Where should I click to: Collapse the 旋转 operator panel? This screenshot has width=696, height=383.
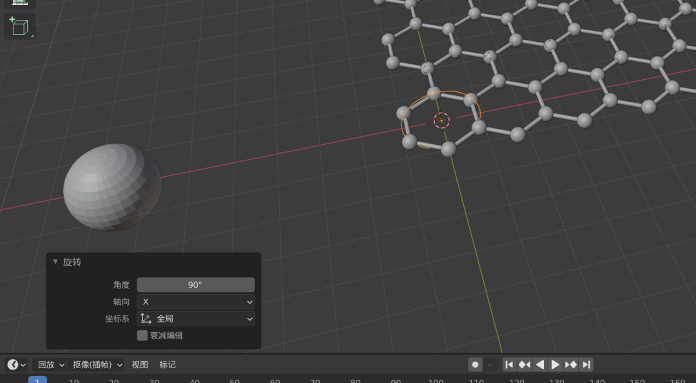coord(55,261)
